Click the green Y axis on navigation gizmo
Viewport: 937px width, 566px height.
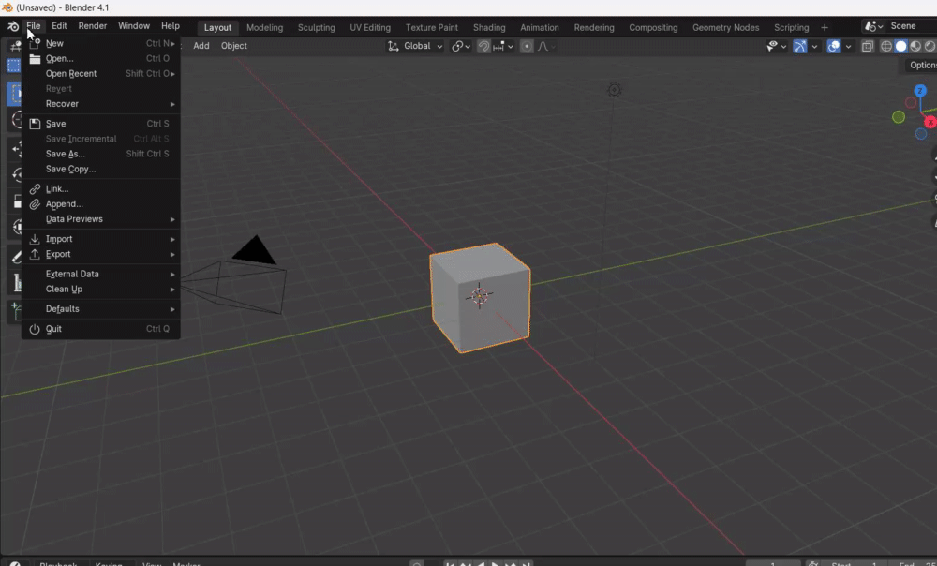tap(899, 117)
